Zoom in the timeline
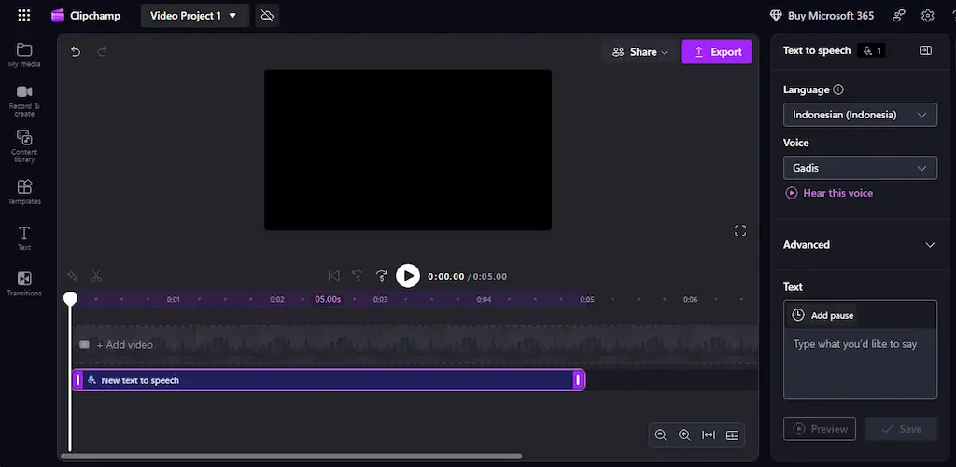Image resolution: width=956 pixels, height=467 pixels. pyautogui.click(x=684, y=434)
